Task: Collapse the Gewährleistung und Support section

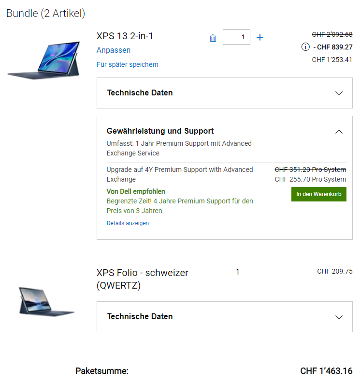Action: point(339,132)
